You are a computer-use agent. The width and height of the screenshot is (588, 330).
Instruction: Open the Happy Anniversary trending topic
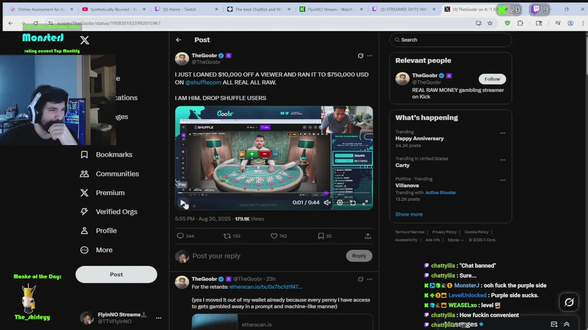419,138
